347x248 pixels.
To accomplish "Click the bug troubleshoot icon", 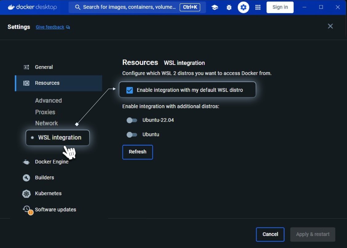I will [x=229, y=7].
